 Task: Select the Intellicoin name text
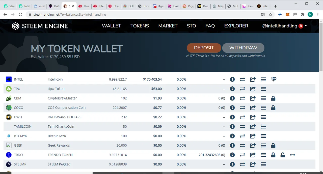click(55, 79)
